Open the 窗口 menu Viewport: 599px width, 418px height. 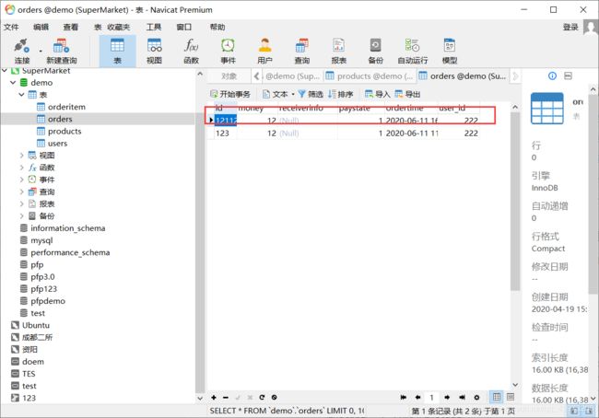pyautogui.click(x=183, y=27)
